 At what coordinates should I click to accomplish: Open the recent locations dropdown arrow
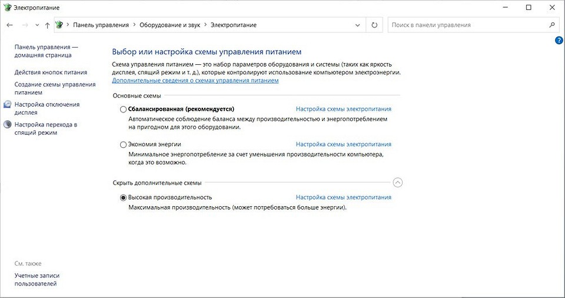click(x=37, y=25)
